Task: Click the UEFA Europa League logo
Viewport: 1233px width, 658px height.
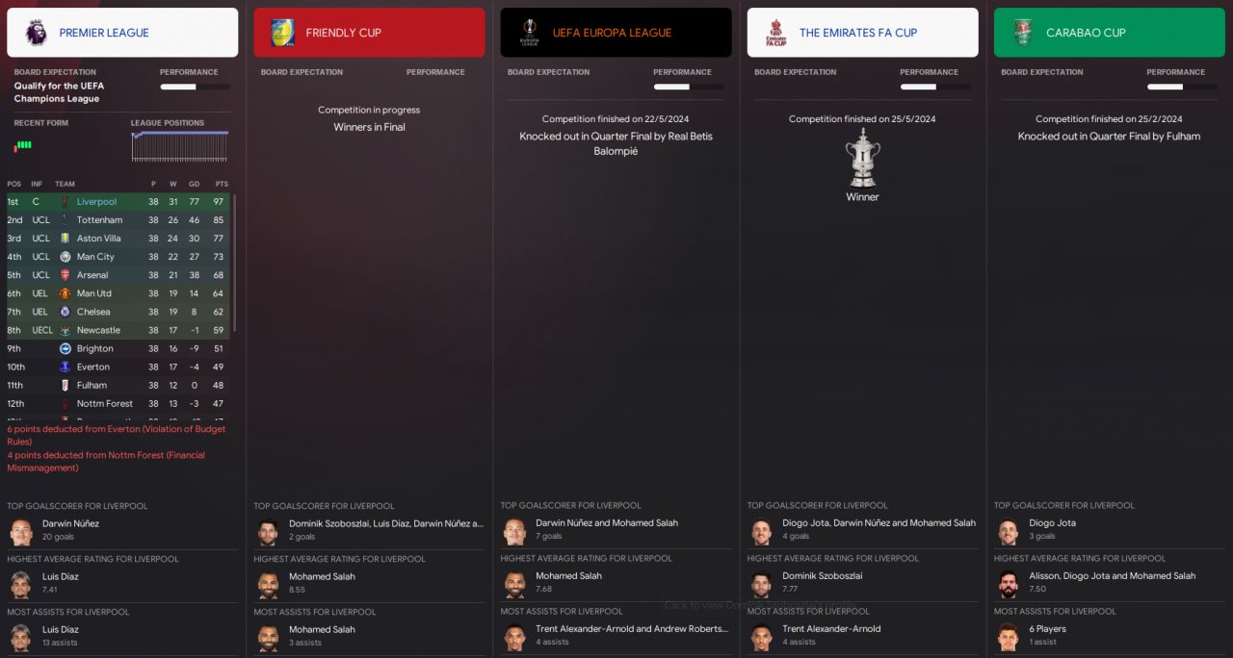Action: 529,32
